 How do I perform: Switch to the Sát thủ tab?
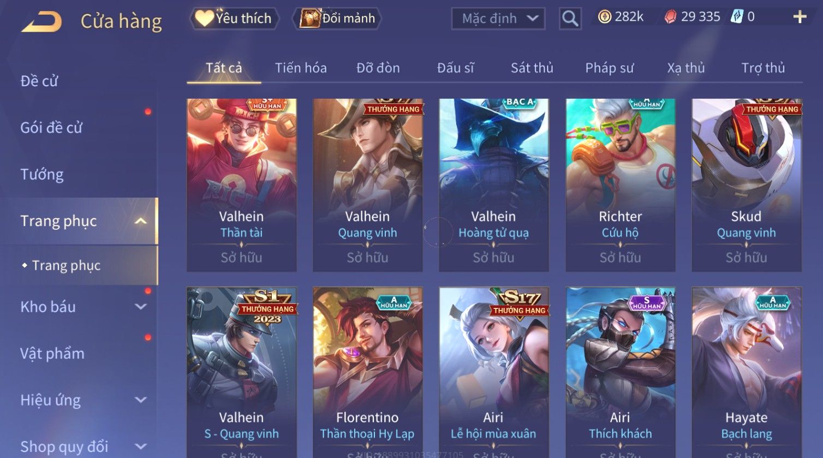click(x=532, y=68)
